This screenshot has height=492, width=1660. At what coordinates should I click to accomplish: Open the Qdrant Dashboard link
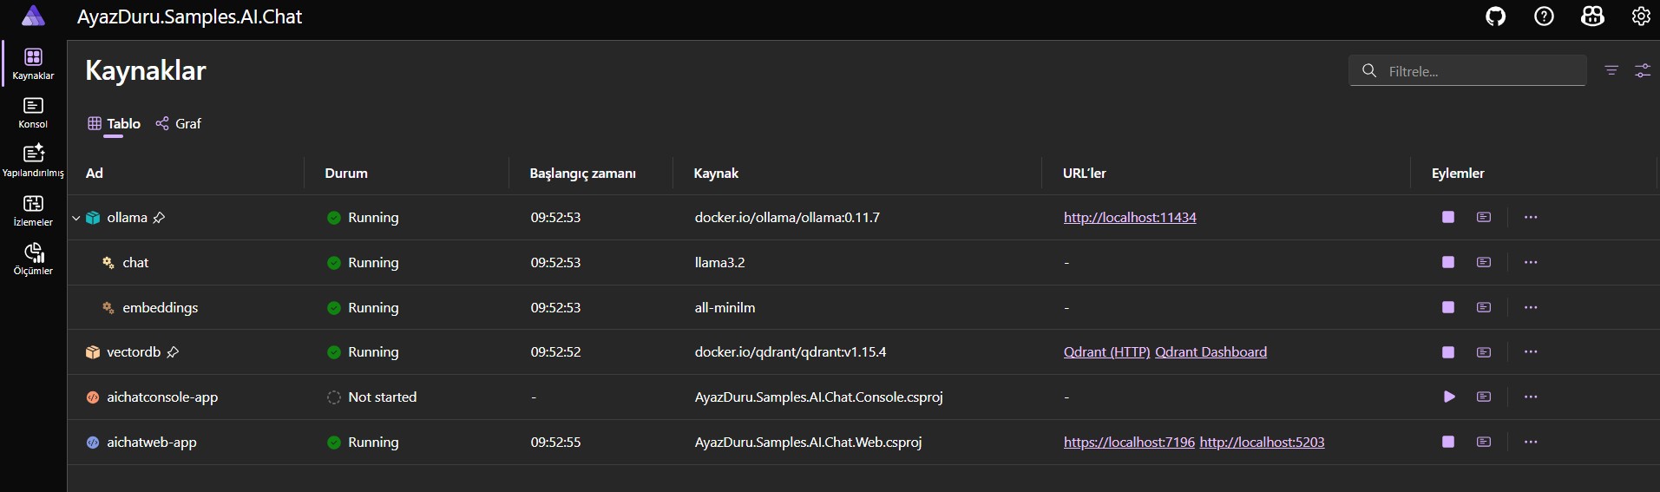pyautogui.click(x=1211, y=352)
